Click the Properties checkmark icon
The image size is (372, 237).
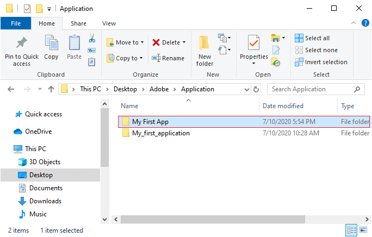(253, 42)
